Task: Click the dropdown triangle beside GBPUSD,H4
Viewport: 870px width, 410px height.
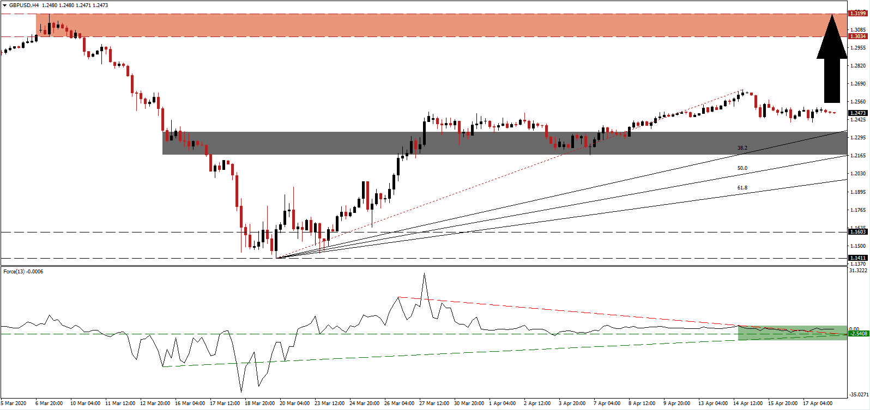Action: click(x=4, y=5)
